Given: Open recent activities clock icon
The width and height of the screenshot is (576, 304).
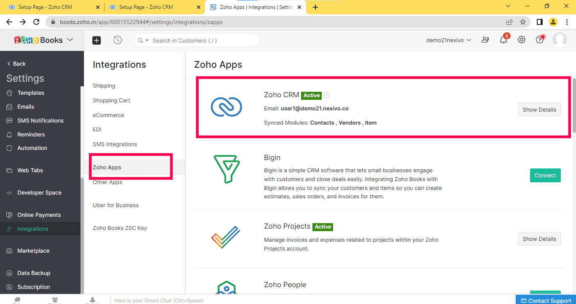Looking at the screenshot, I should click(118, 40).
